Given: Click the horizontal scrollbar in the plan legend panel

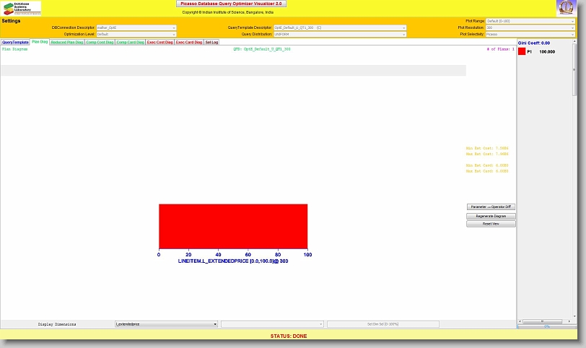Looking at the screenshot, I should click(x=546, y=321).
